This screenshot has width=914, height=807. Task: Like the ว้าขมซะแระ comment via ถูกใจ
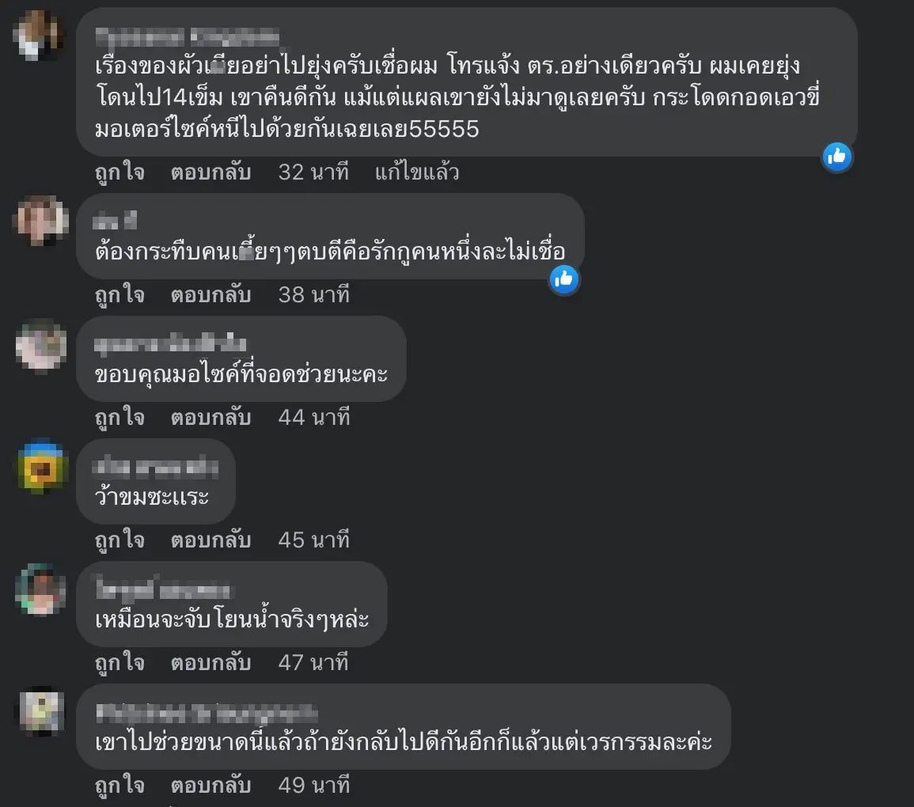(x=119, y=540)
